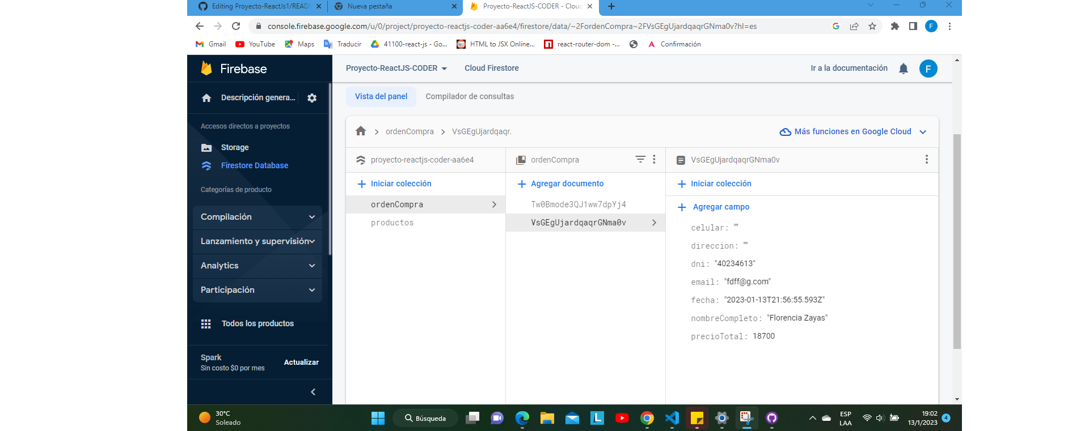This screenshot has height=431, width=1089.
Task: Click the breadcrumb home icon
Action: [x=361, y=131]
